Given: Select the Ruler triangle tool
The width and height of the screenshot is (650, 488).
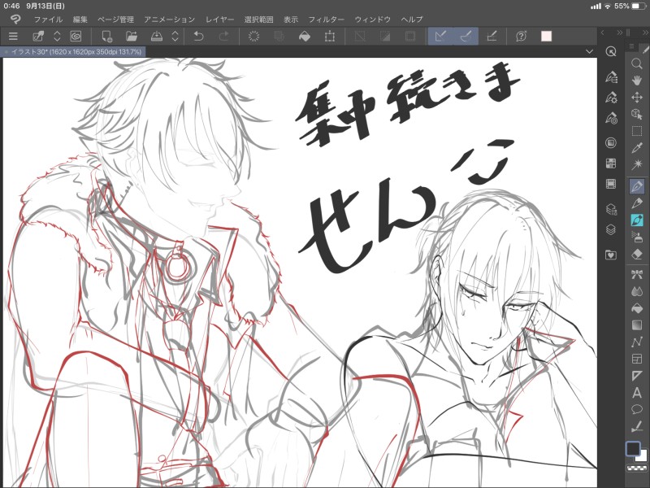Looking at the screenshot, I should pos(637,376).
